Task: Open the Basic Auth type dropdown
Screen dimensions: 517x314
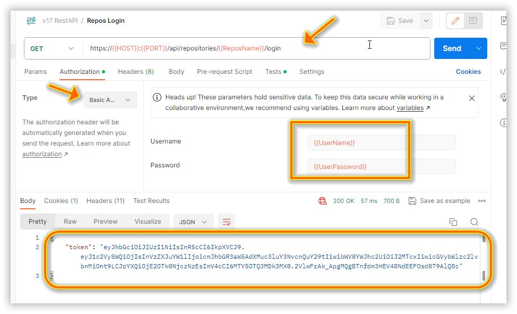Action: pos(110,100)
